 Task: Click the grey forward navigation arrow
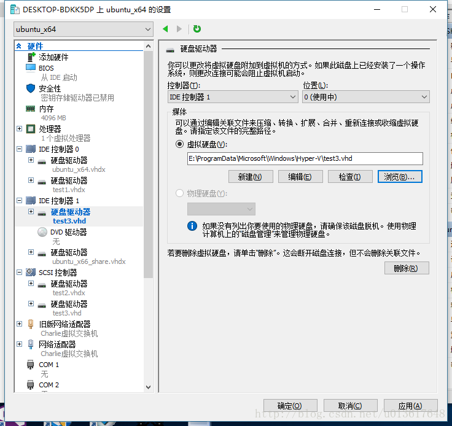coord(179,29)
